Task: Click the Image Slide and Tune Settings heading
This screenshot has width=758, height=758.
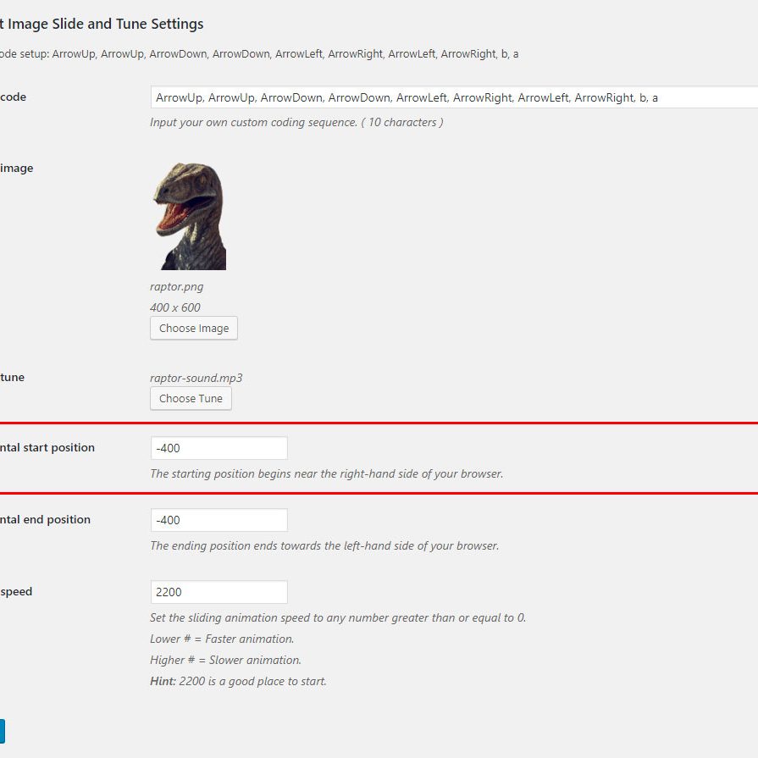Action: tap(102, 24)
